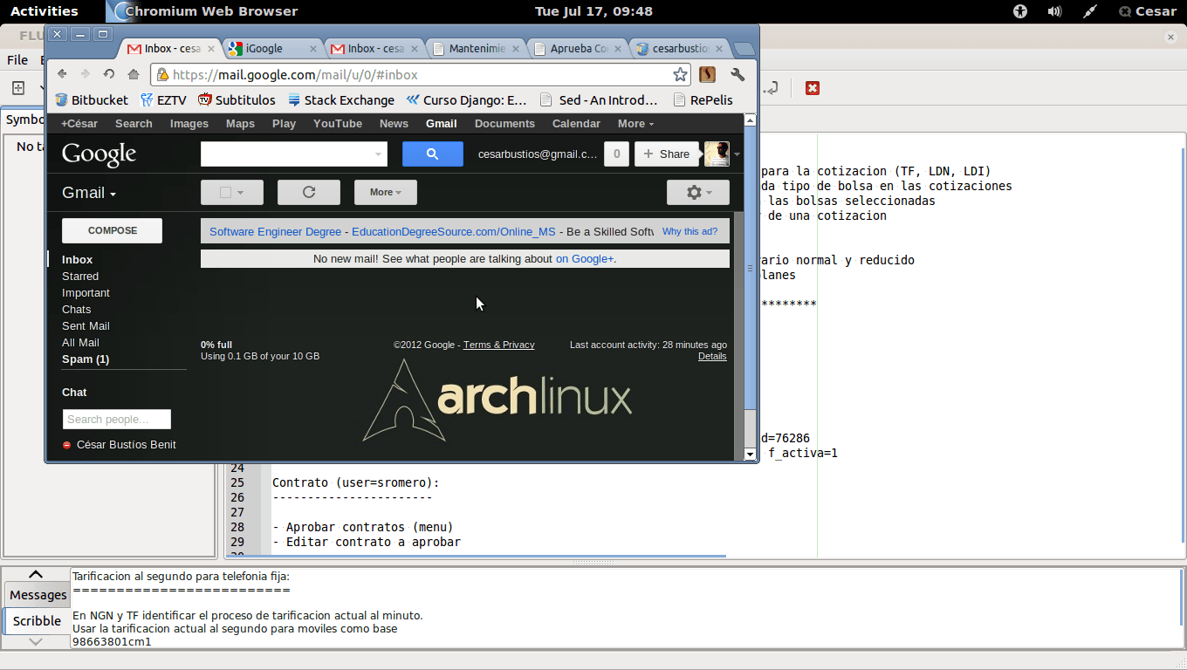Click the notifications count 0 button

point(616,154)
